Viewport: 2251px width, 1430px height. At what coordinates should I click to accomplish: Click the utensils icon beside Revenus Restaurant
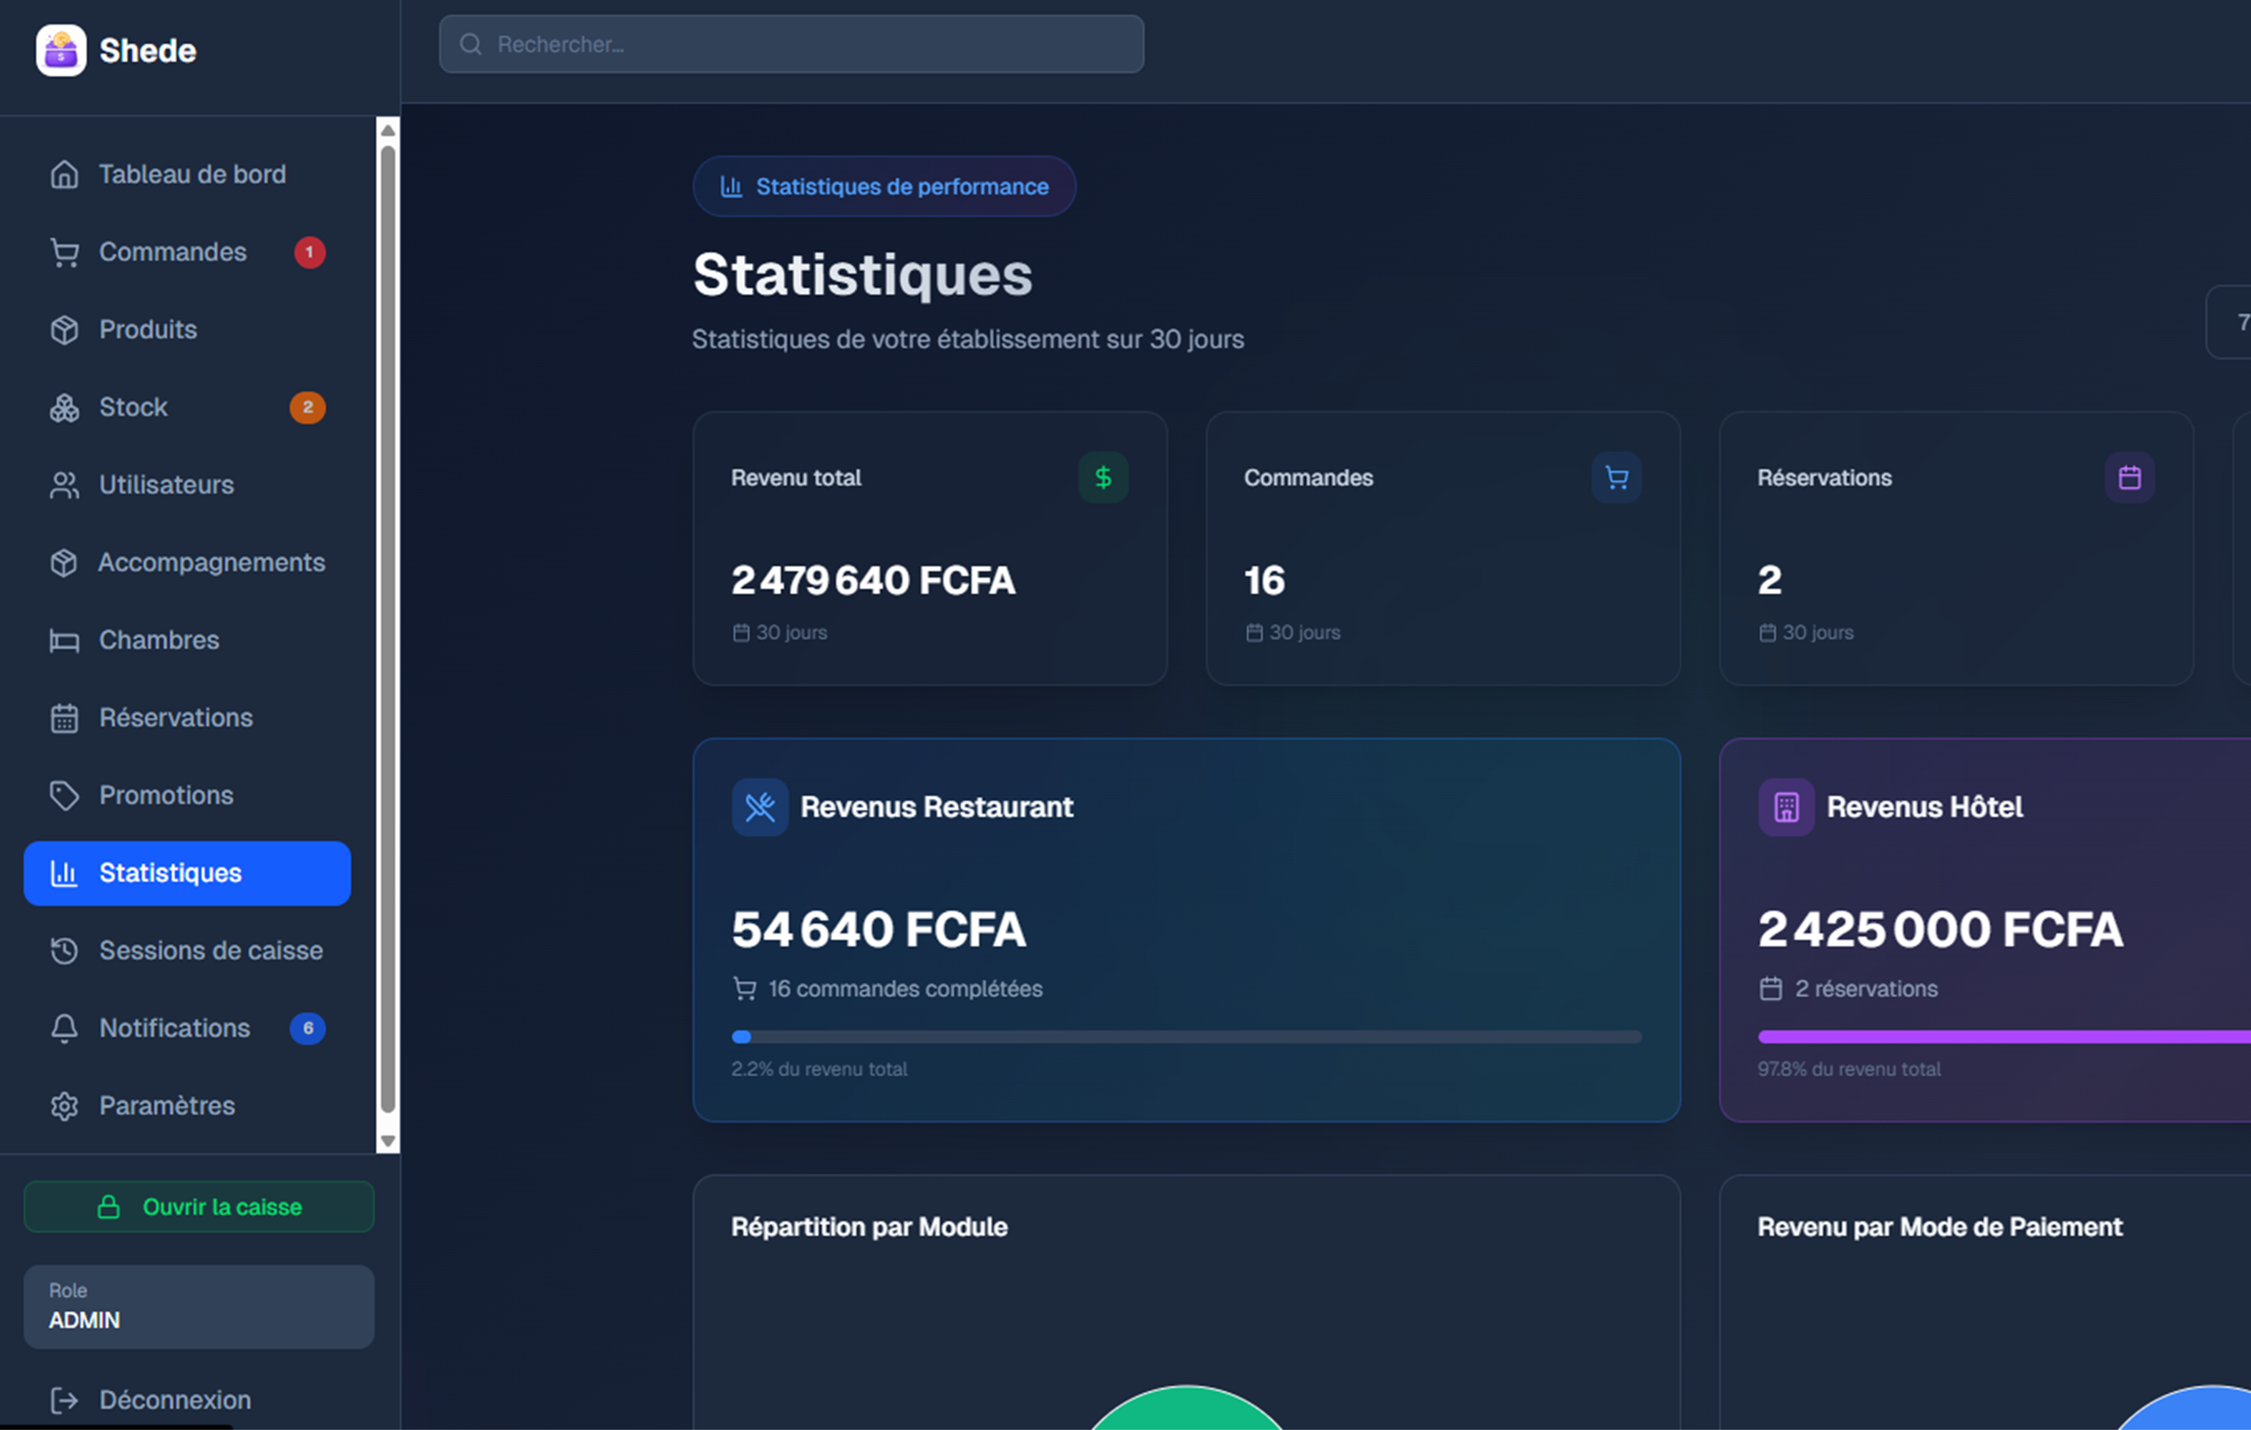coord(759,806)
